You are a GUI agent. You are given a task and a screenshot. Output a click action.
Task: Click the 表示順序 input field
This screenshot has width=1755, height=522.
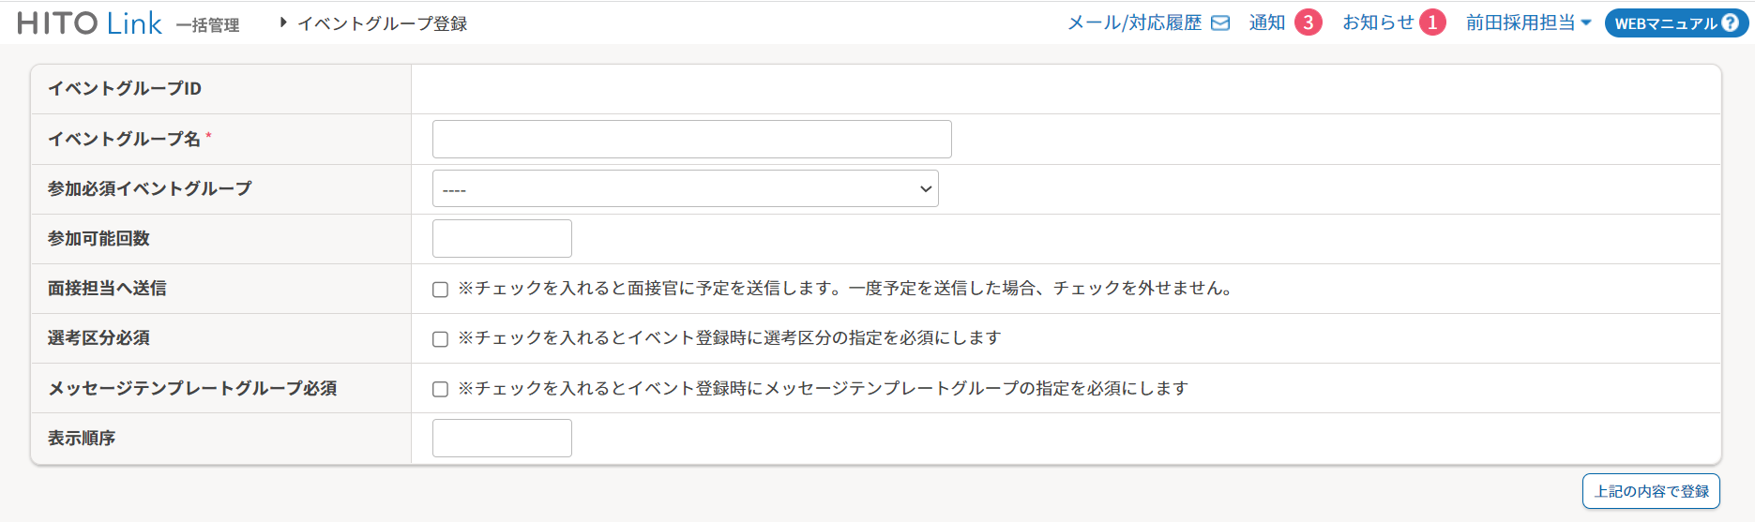tap(502, 439)
